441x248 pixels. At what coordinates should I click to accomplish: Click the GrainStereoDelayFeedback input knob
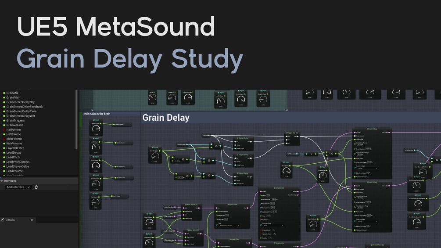418,204
